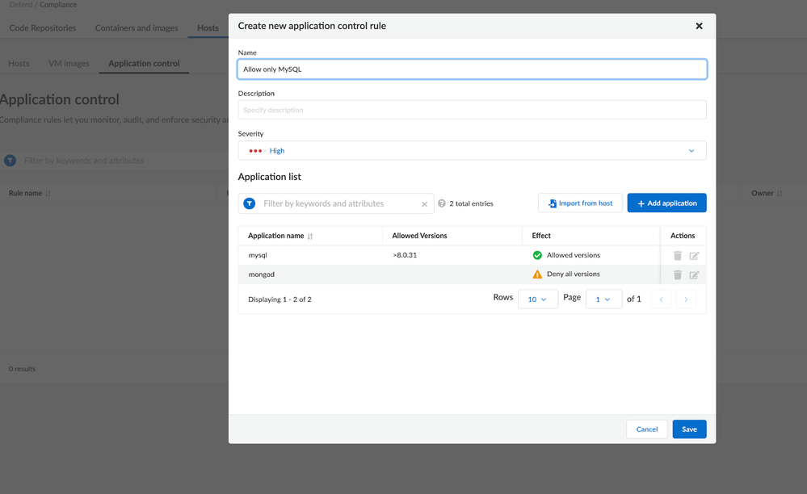This screenshot has height=494, width=807.
Task: Focus the rule Name field
Action: (x=472, y=69)
